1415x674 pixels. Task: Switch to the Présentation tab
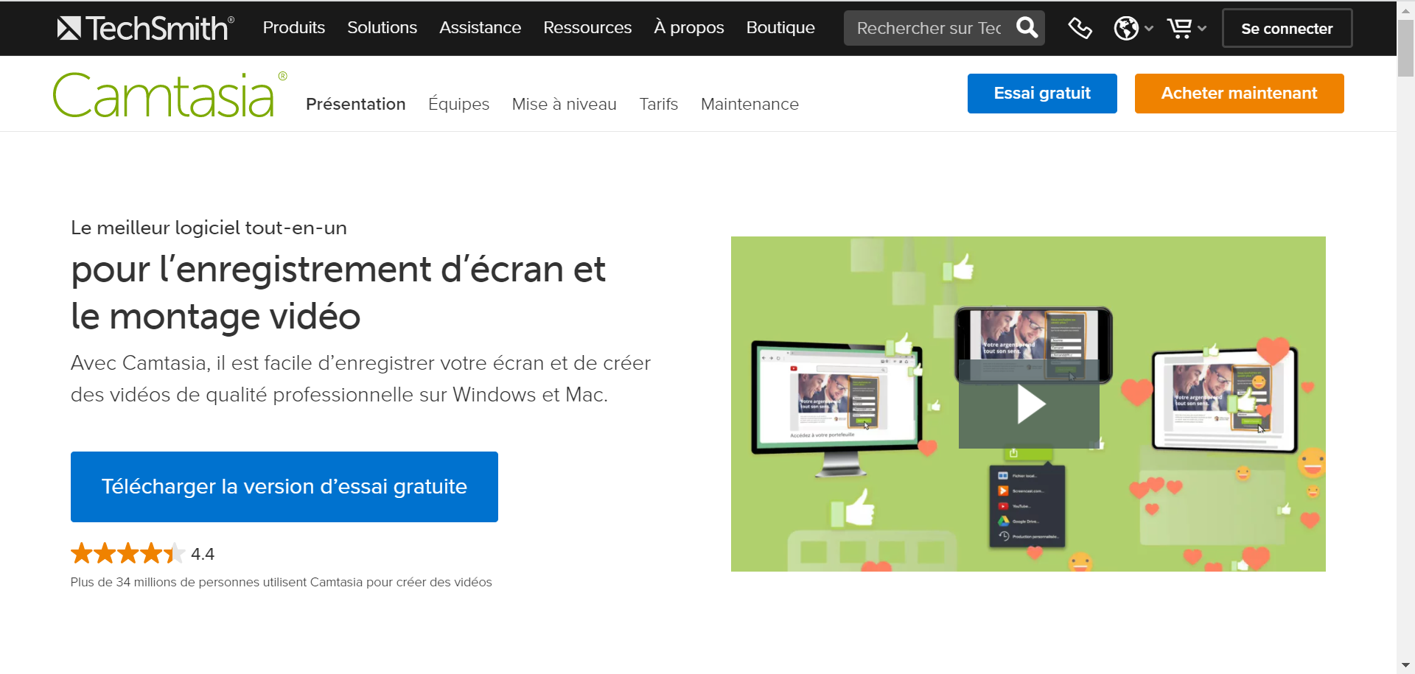[355, 104]
